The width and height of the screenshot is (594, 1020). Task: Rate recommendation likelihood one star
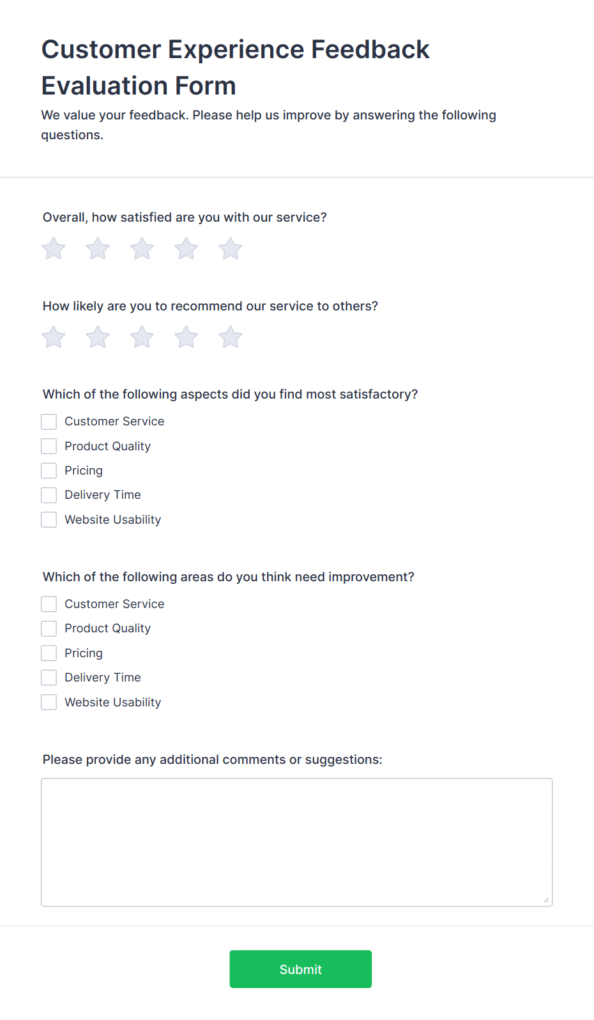[54, 337]
